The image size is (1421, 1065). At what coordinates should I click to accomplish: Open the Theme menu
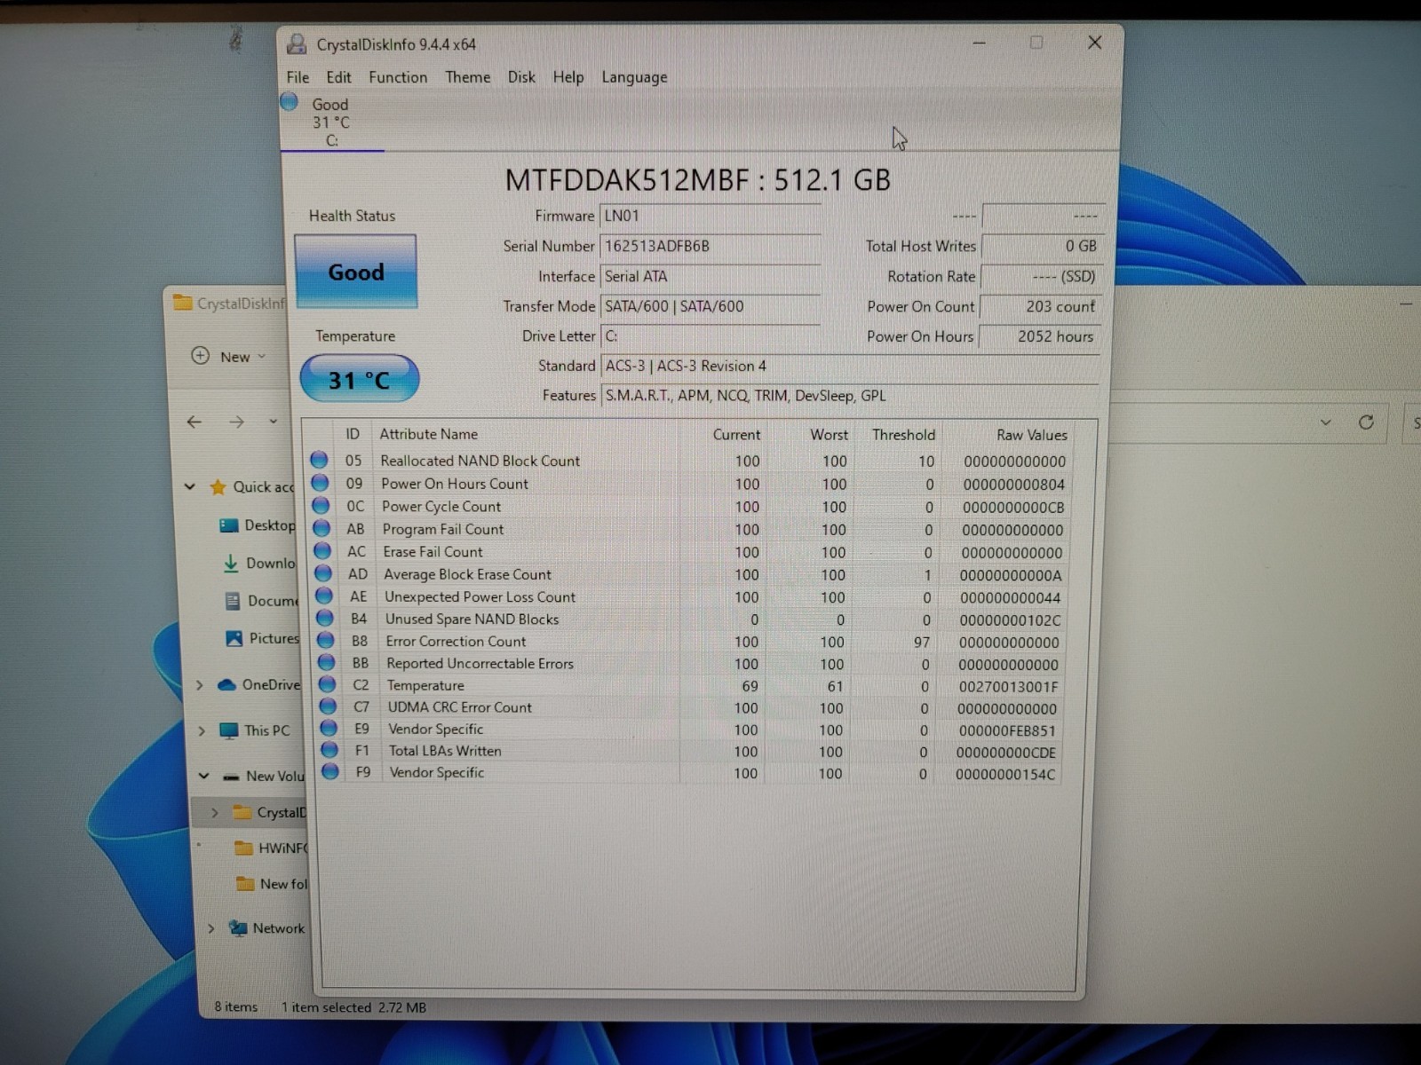click(x=468, y=77)
